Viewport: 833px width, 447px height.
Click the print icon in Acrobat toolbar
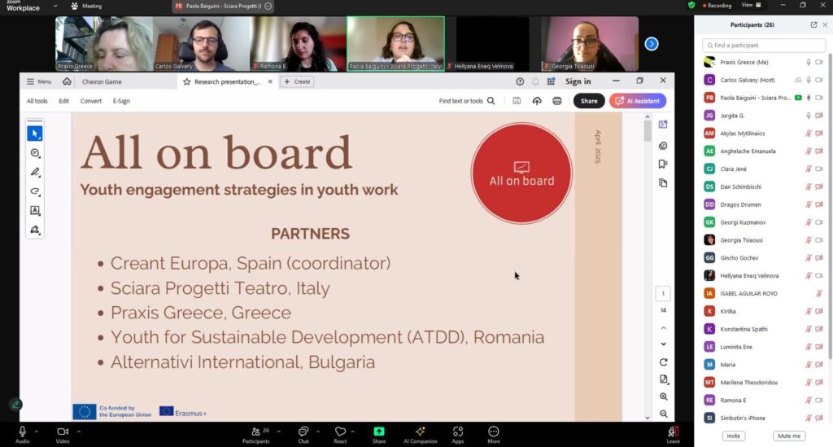pos(557,101)
